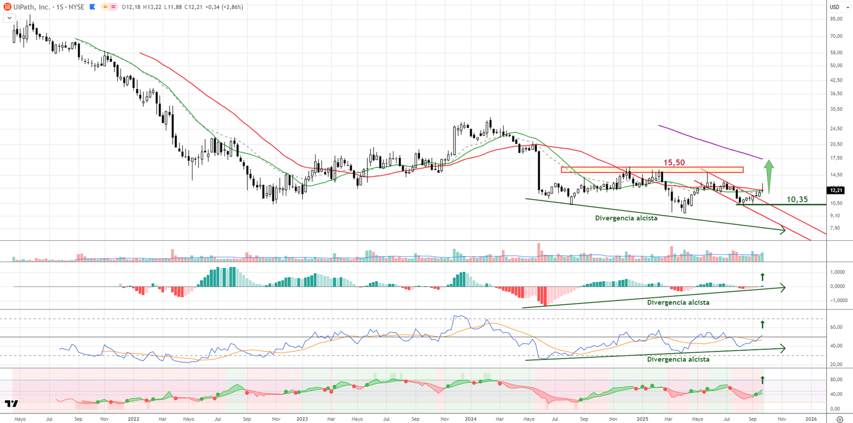Click green arrow above the RSI pane
Screen dimensions: 853x423
point(762,324)
